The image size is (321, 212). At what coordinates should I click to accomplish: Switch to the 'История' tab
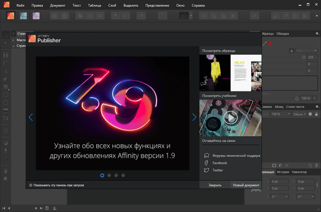coord(282,172)
